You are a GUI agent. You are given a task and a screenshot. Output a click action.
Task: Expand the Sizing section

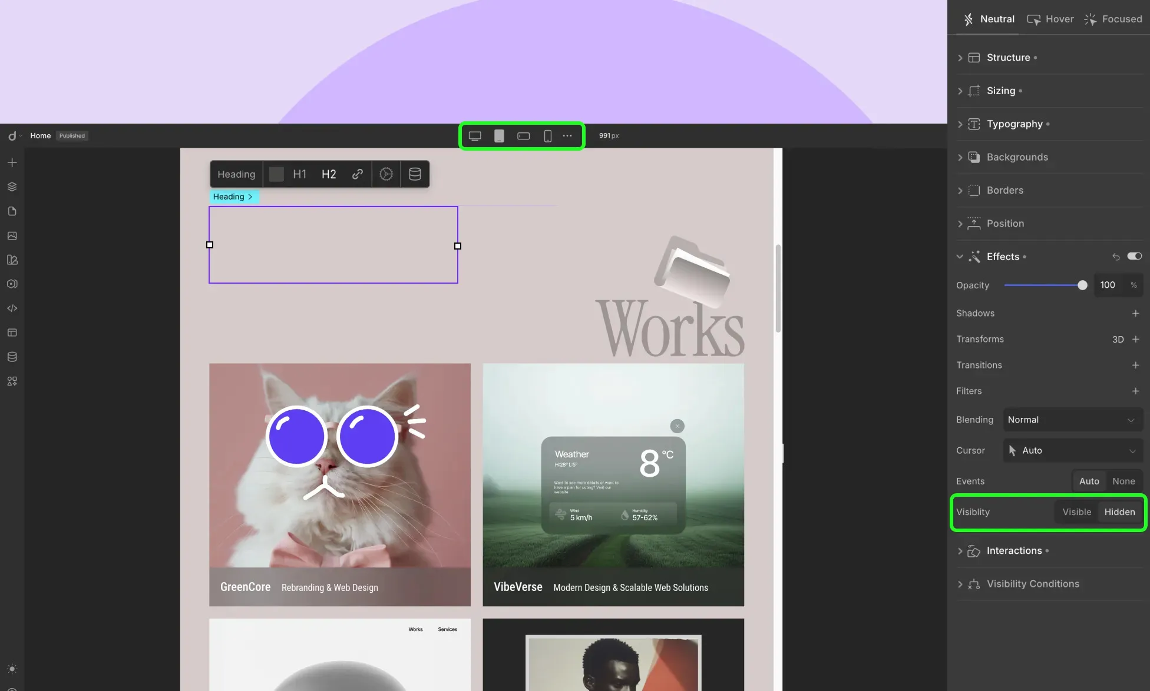pyautogui.click(x=1049, y=91)
